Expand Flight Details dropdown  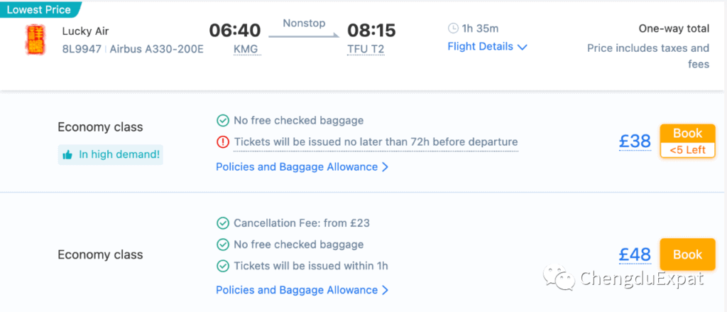coord(487,46)
